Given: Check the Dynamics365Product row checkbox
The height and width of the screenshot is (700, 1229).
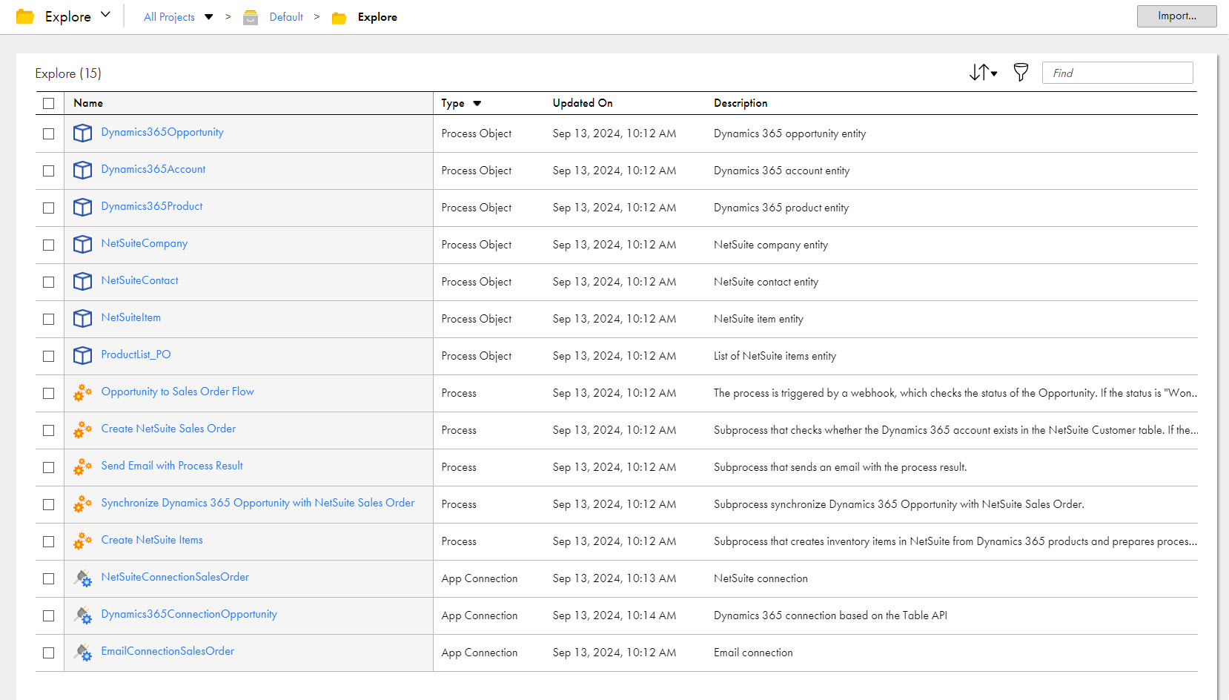Looking at the screenshot, I should [x=49, y=208].
